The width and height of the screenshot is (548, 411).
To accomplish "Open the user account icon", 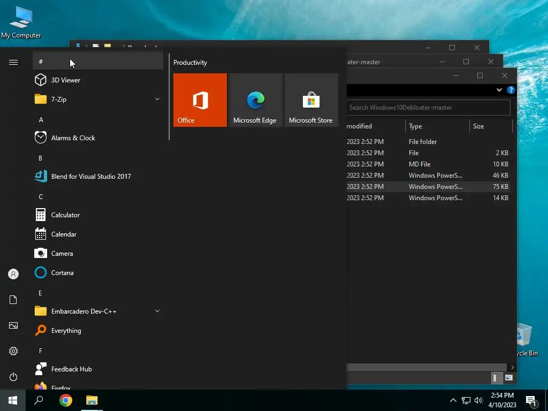I will click(13, 274).
